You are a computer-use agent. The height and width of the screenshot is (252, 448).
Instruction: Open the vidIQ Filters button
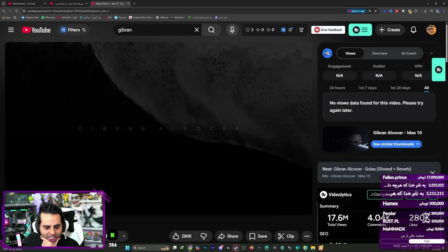click(x=73, y=30)
